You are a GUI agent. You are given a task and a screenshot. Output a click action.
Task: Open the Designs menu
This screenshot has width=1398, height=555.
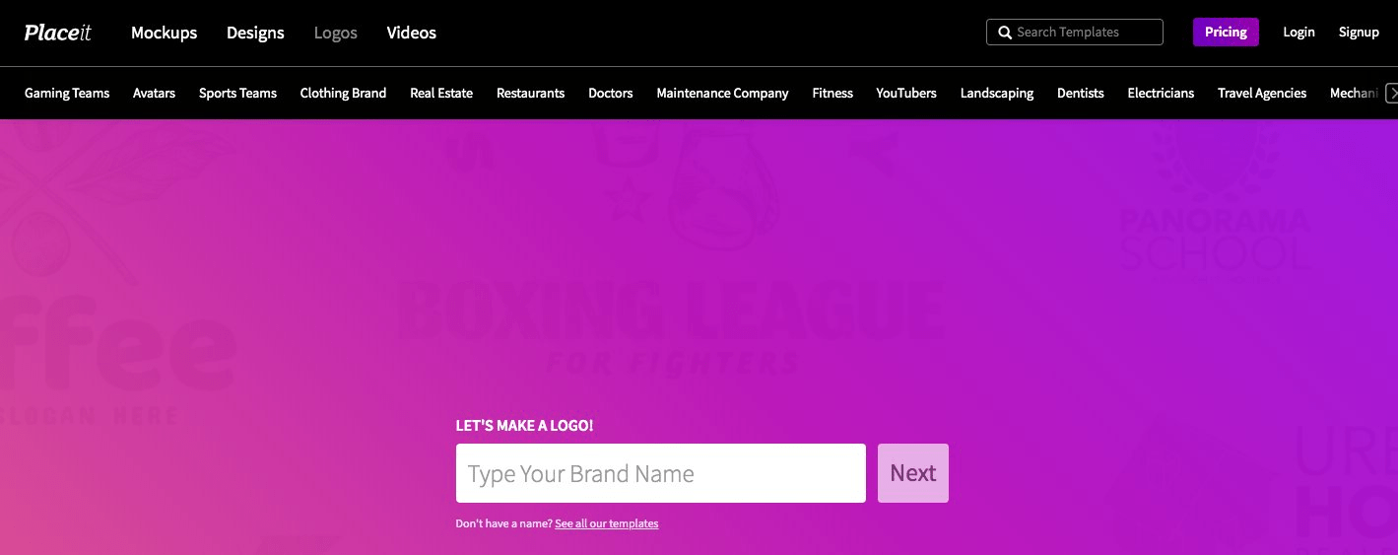(x=255, y=33)
